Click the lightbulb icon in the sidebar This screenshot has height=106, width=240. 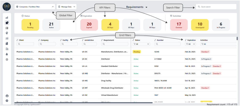pos(7,33)
